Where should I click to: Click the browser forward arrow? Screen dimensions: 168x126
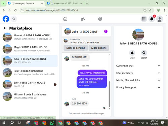tap(9, 10)
